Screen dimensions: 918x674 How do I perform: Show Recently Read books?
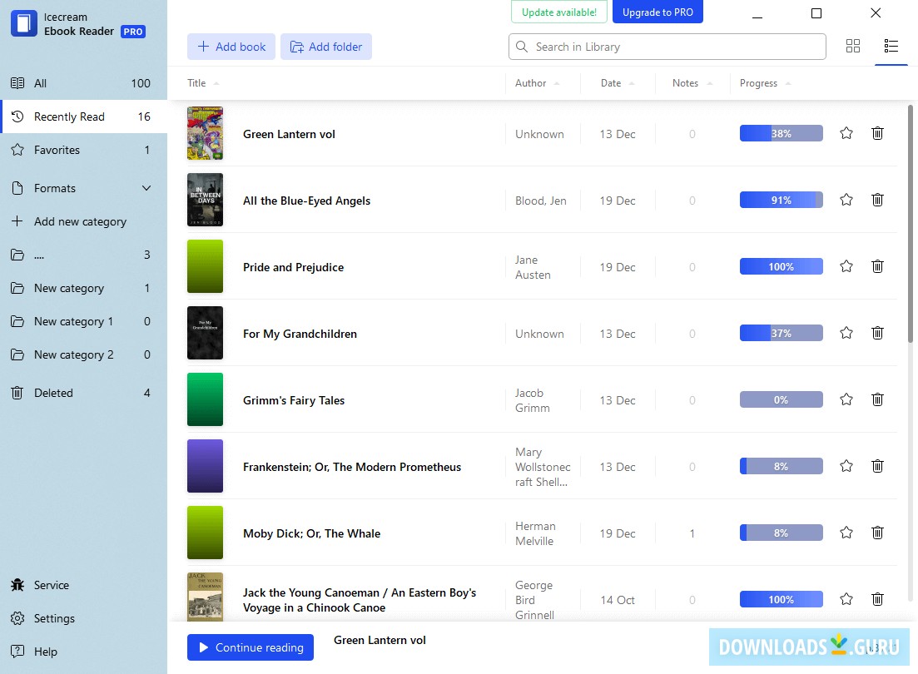pos(84,116)
